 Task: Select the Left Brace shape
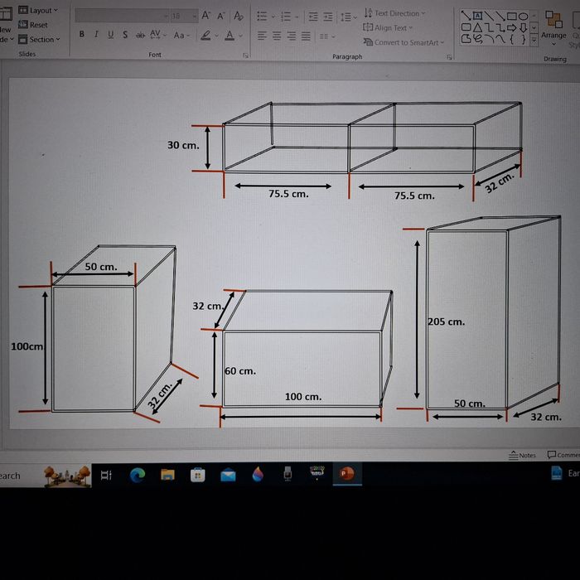(512, 39)
